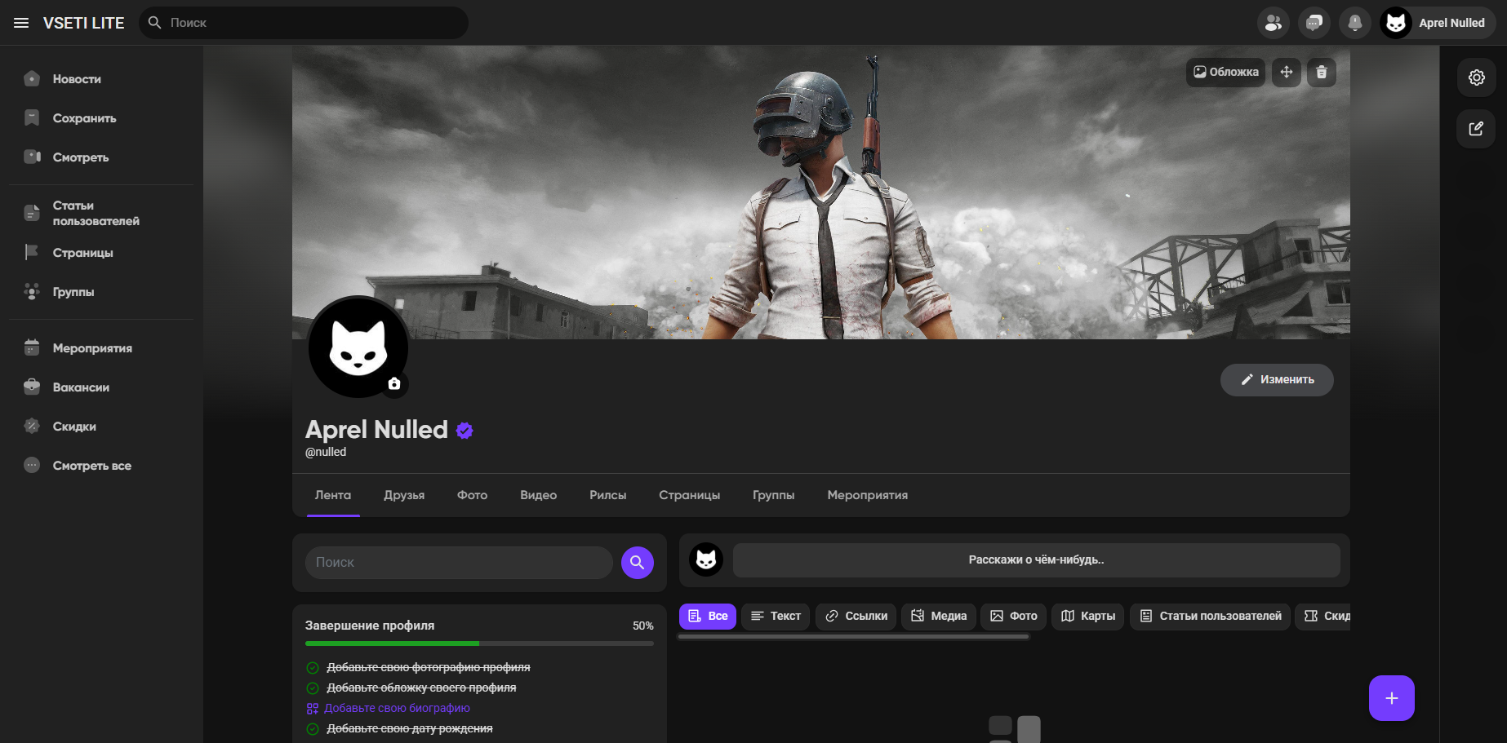This screenshot has width=1507, height=743.
Task: Click small avatar beside post box
Action: (x=706, y=560)
